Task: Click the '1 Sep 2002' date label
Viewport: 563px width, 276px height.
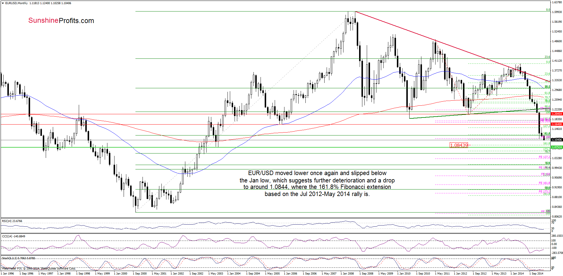Action: [x=196, y=274]
